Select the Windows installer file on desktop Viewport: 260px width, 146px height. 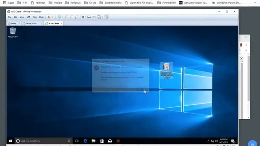pyautogui.click(x=167, y=70)
